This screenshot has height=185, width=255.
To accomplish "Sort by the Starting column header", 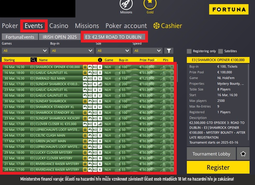I will point(9,60).
